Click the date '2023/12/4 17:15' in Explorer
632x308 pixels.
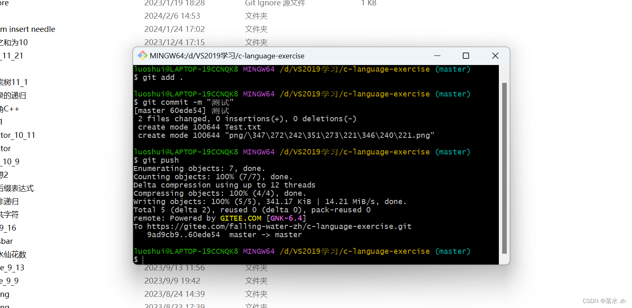[175, 42]
